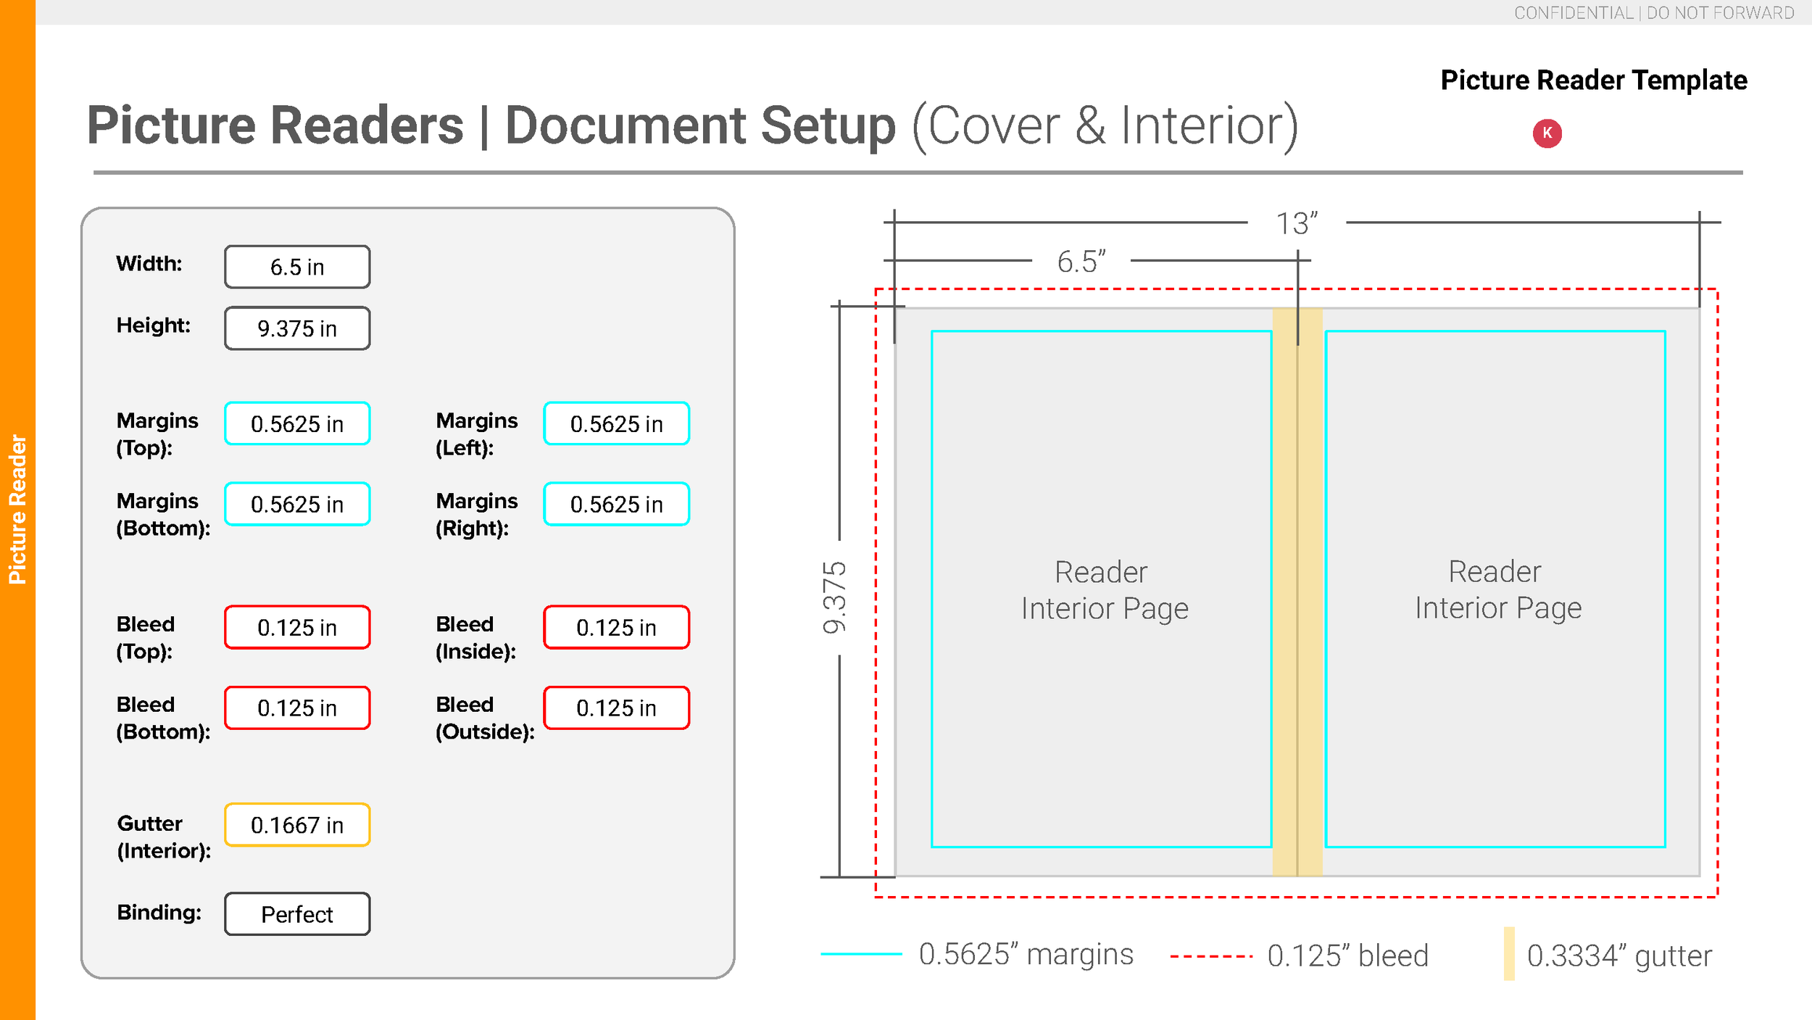Viewport: 1812px width, 1020px height.
Task: Click the yellow gutter legend swatch
Action: click(x=1509, y=954)
